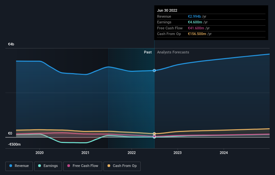This screenshot has width=275, height=175.
Task: Toggle the Revenue series legend button
Action: point(19,166)
